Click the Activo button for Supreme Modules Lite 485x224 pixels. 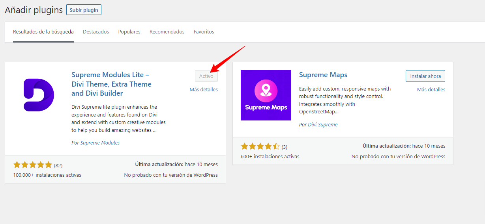[x=206, y=76]
